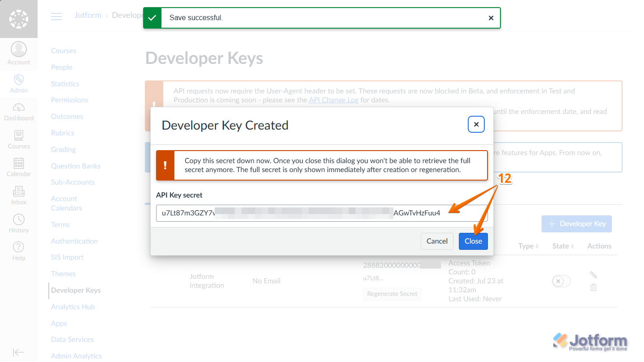Open Courses in admin menu
This screenshot has width=644, height=362.
(64, 51)
